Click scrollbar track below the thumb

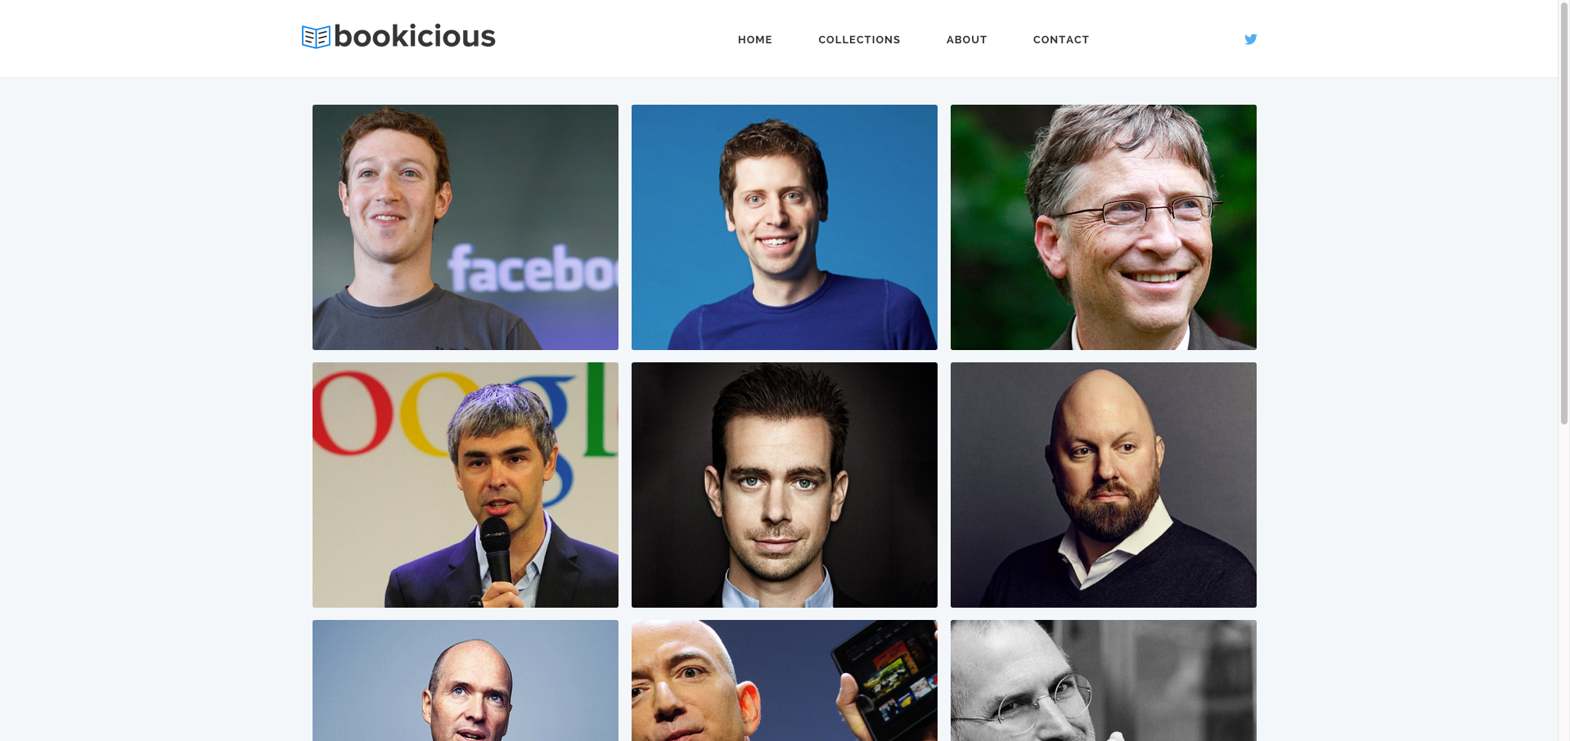tap(1564, 582)
